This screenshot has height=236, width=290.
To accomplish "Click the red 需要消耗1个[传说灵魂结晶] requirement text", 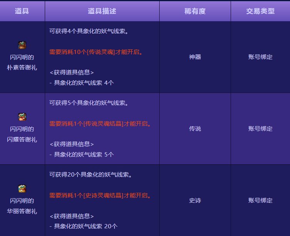I will (x=100, y=124).
